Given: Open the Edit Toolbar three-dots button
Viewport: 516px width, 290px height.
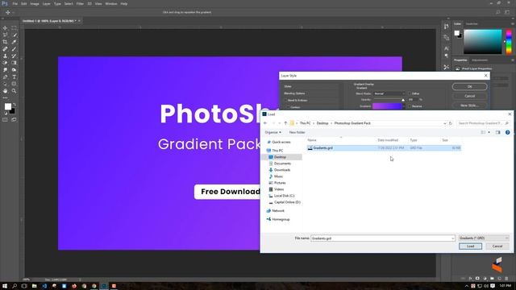Looking at the screenshot, I should pyautogui.click(x=5, y=97).
